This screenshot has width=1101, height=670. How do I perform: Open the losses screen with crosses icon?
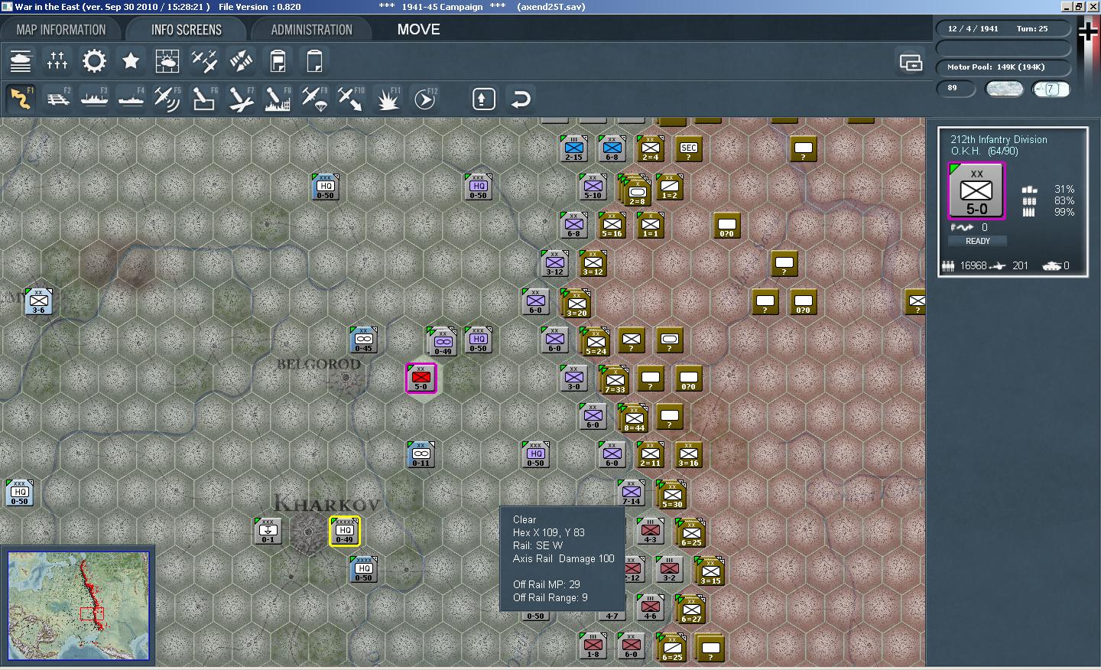point(57,60)
